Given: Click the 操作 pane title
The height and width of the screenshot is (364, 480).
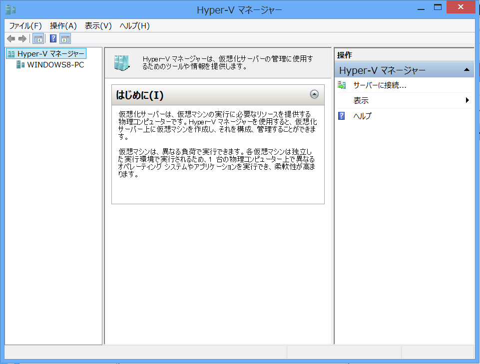Looking at the screenshot, I should [x=345, y=55].
